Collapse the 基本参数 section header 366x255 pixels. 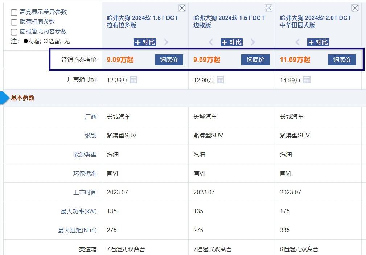pos(22,98)
